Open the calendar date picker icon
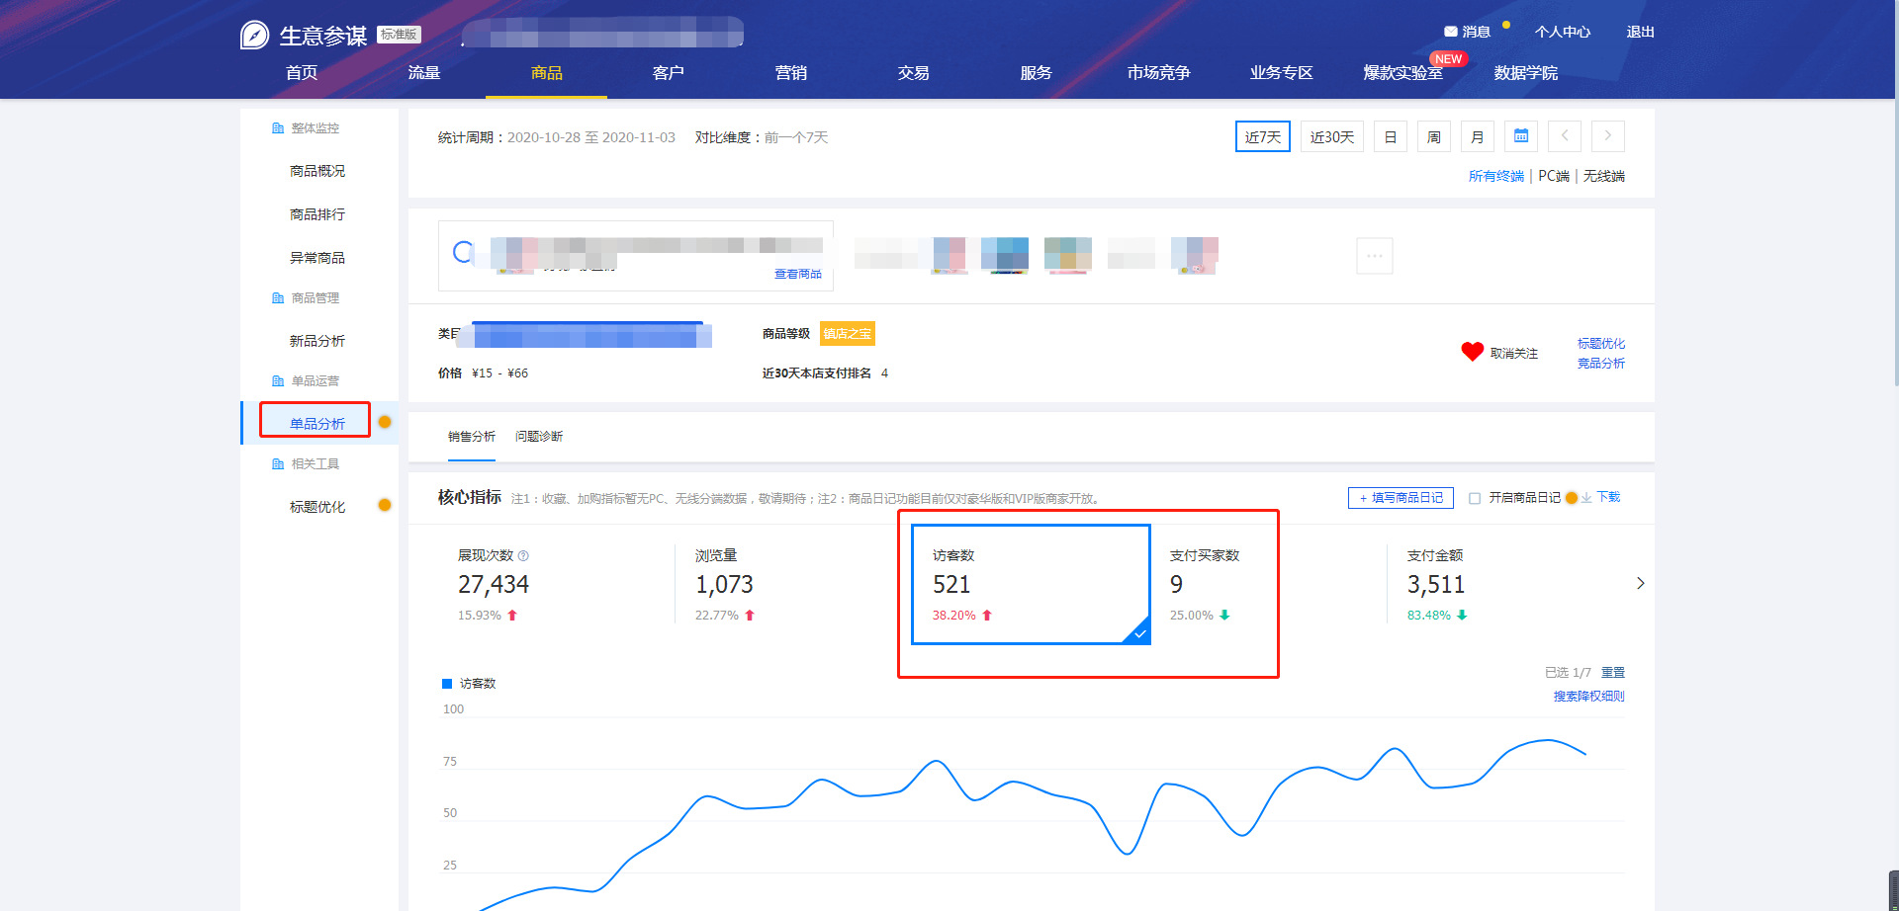This screenshot has height=911, width=1899. click(1520, 136)
